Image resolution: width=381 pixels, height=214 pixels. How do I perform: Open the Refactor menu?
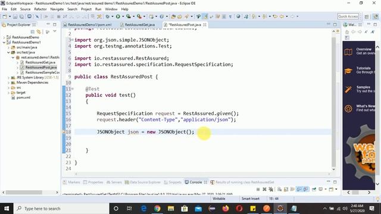click(x=40, y=9)
